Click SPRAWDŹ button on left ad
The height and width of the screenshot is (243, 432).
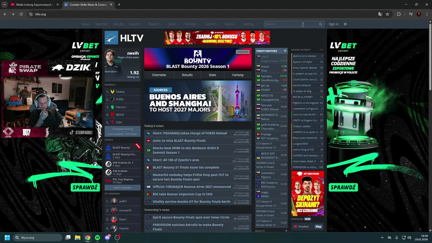pos(85,187)
